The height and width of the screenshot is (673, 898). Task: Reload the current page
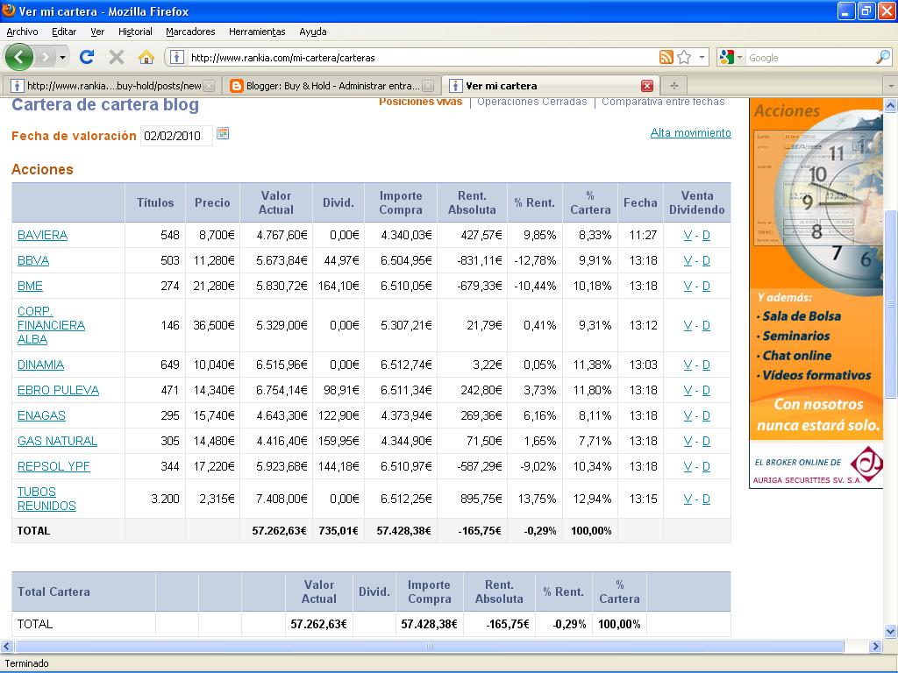(86, 58)
